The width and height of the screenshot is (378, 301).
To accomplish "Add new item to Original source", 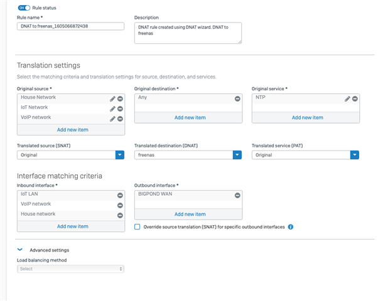I will [x=73, y=130].
